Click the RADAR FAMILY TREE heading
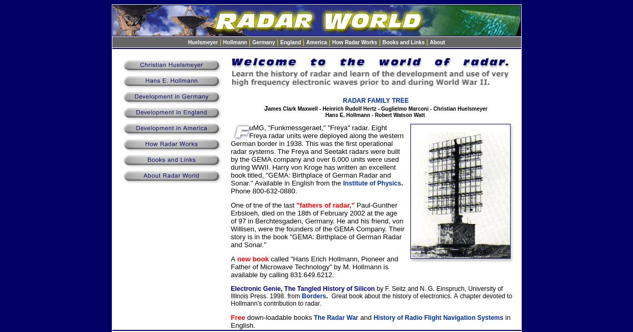Viewport: 633px width, 332px height. click(x=376, y=101)
